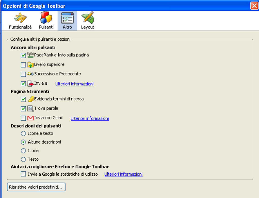This screenshot has width=259, height=198.
Task: Click the Pagina Strumenti heading
Action: click(30, 92)
